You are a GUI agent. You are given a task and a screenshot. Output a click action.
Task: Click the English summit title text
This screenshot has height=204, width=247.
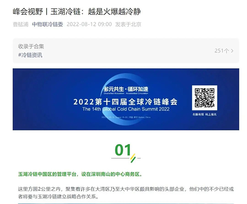[126, 109]
